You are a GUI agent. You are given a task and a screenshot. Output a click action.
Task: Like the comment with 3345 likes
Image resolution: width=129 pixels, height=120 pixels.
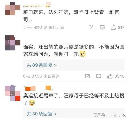[110, 76]
